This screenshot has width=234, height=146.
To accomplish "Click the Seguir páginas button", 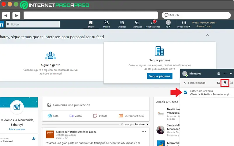I will (160, 76).
